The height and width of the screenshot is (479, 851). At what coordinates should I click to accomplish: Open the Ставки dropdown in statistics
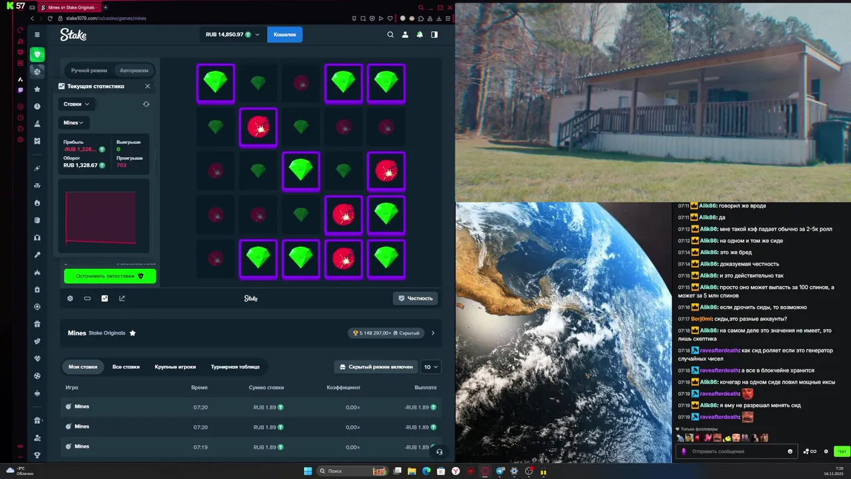[x=76, y=104]
